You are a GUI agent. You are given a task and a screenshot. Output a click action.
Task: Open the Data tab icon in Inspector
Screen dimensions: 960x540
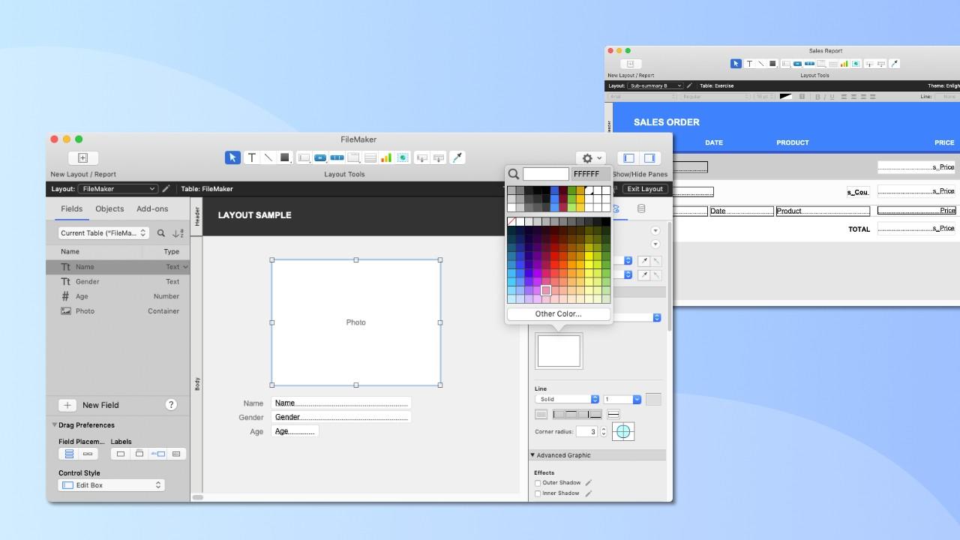click(641, 208)
